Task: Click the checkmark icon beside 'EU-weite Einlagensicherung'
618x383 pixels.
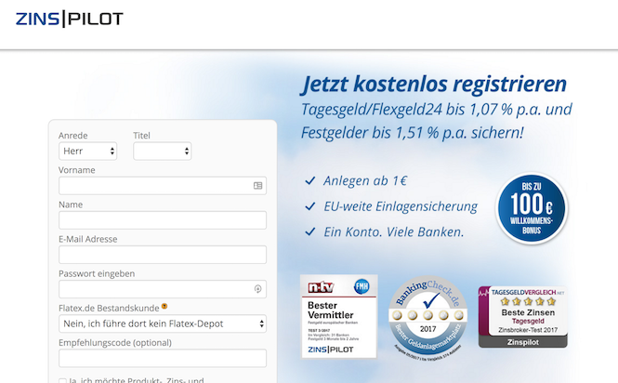Action: tap(310, 206)
